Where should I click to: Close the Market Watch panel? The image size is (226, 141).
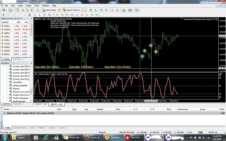pyautogui.click(x=31, y=18)
